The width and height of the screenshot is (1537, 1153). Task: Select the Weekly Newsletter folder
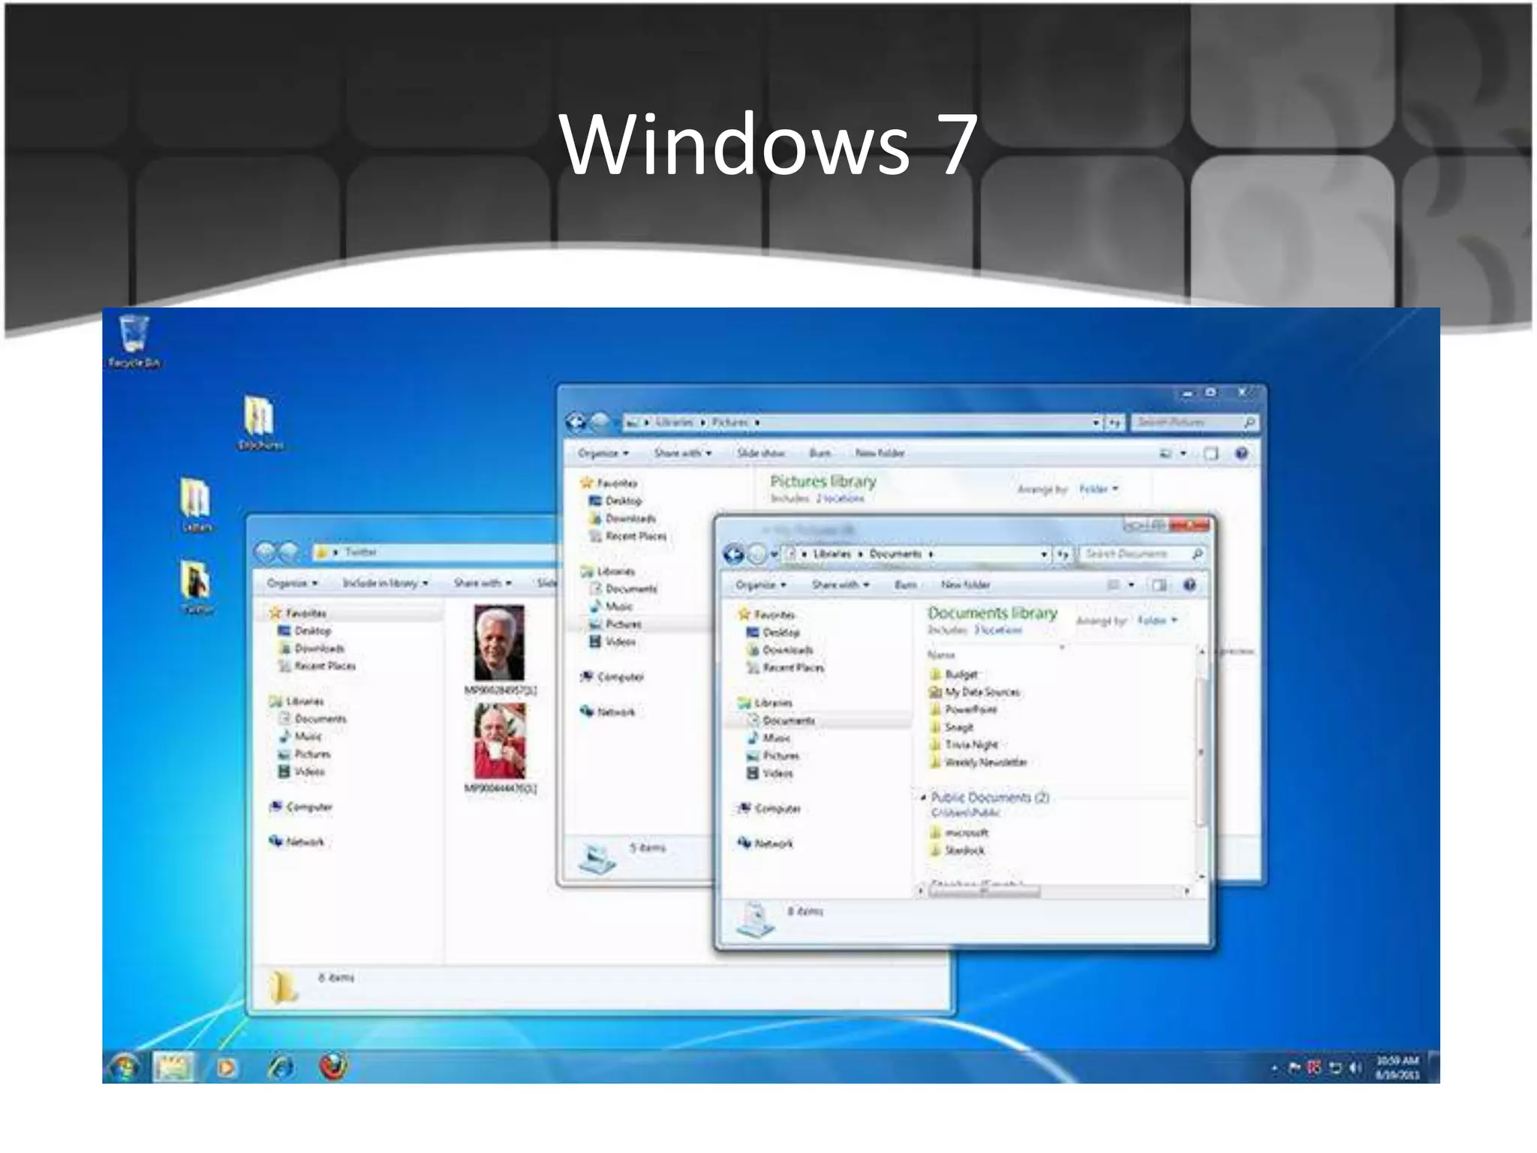[x=979, y=763]
